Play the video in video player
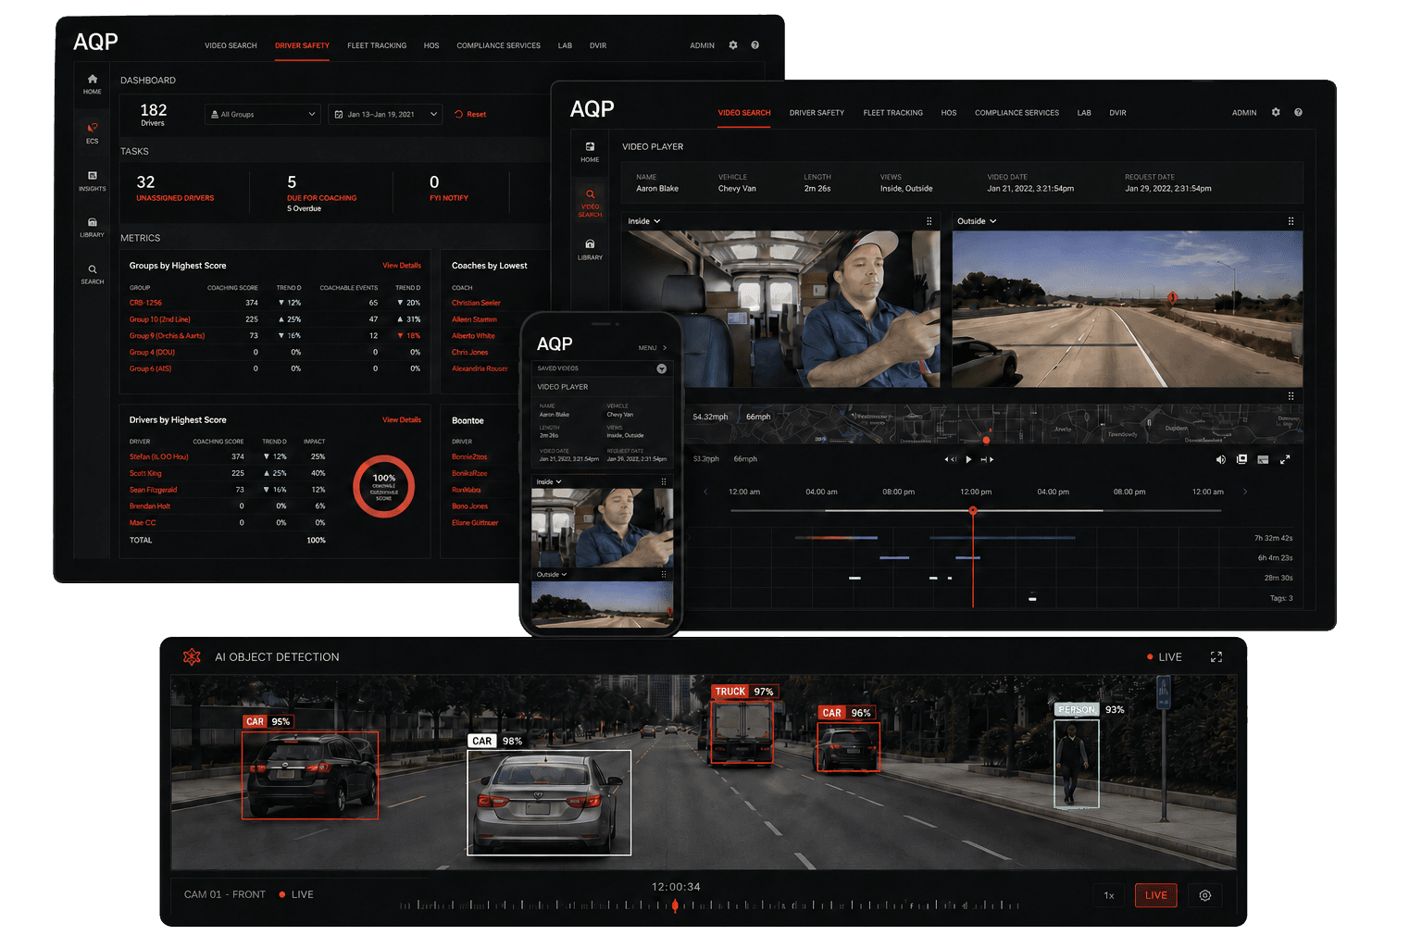1422x948 pixels. point(968,460)
